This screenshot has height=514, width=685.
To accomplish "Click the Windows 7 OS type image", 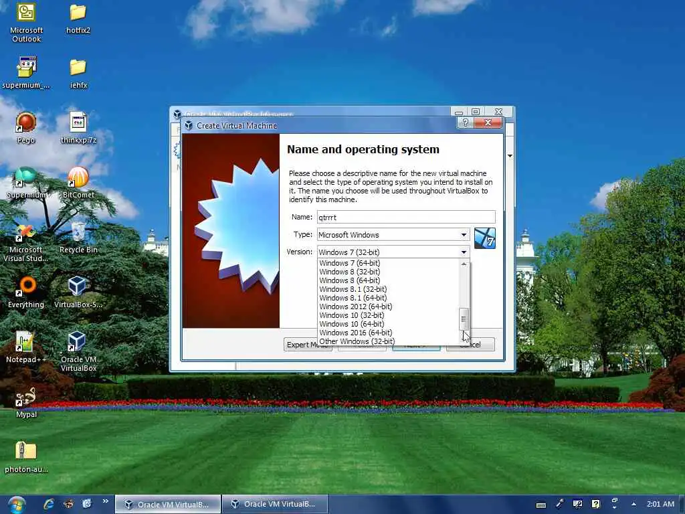I will [x=484, y=238].
